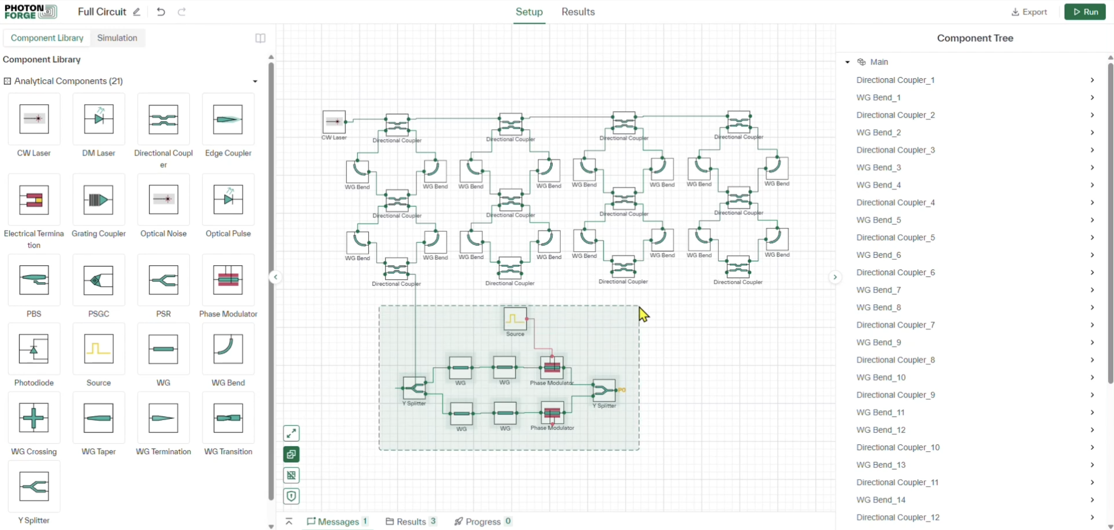The image size is (1114, 530).
Task: Switch to the Simulation tab
Action: click(117, 38)
